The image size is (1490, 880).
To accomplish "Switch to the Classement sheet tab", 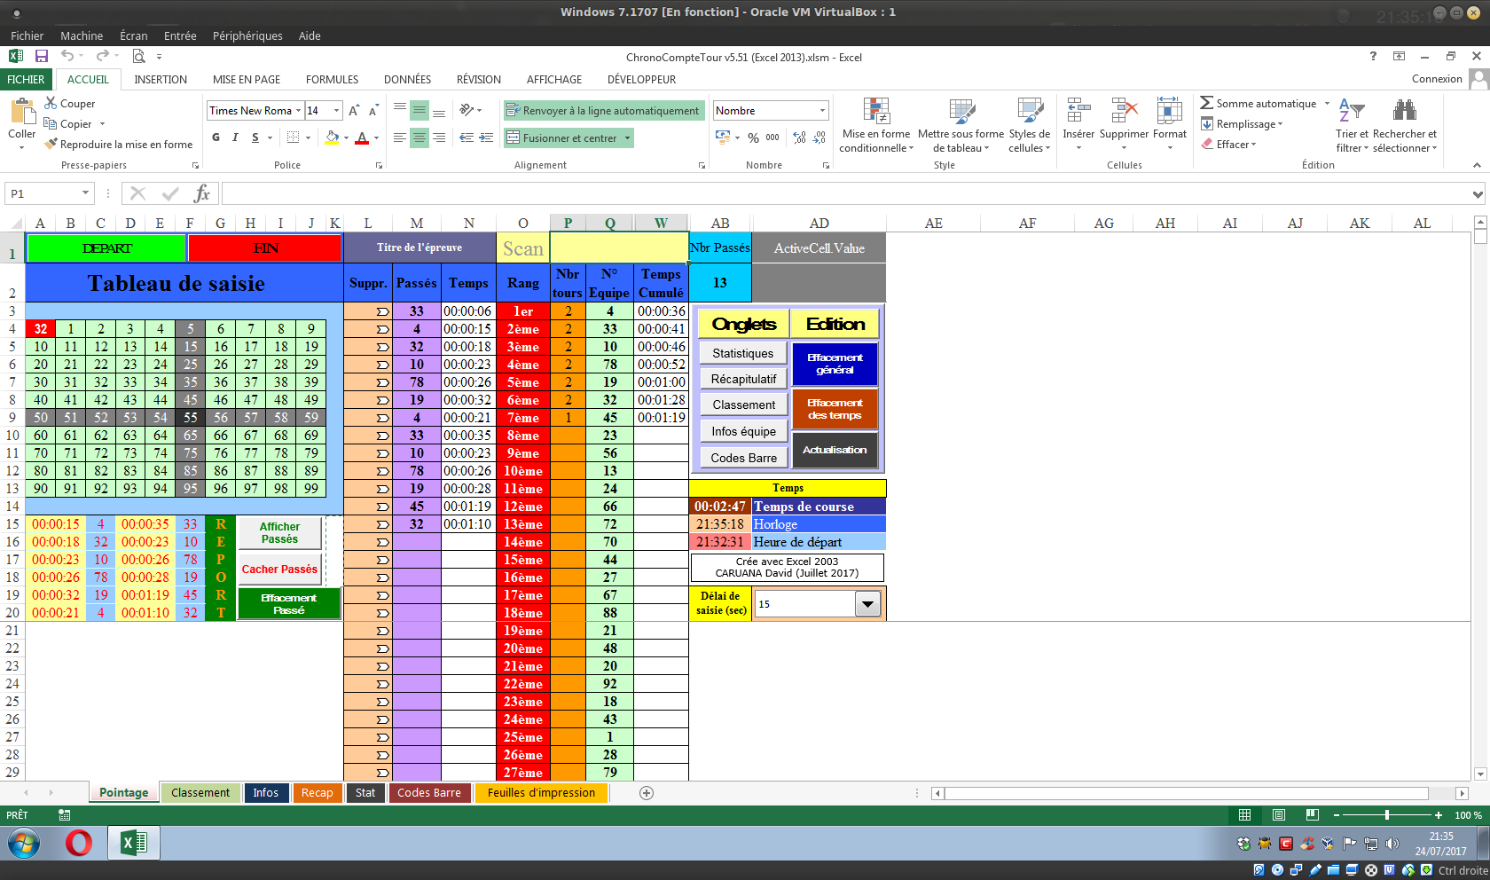I will 200,793.
